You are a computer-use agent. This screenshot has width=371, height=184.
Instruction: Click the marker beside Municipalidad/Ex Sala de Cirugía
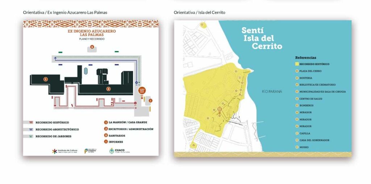[x=297, y=91]
